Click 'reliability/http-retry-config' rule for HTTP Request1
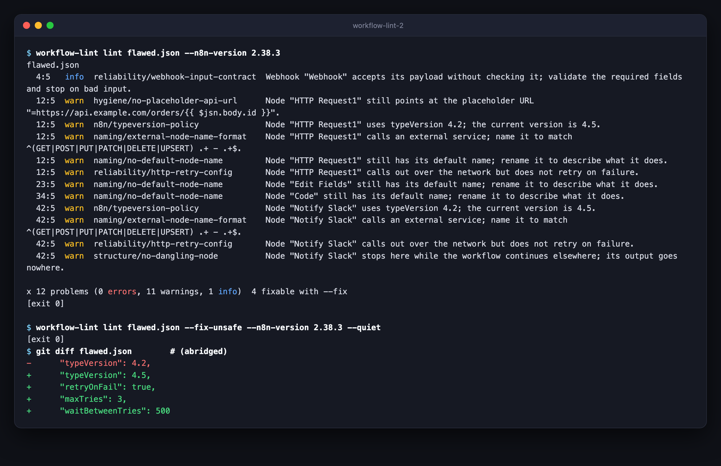This screenshot has width=721, height=466. point(163,173)
